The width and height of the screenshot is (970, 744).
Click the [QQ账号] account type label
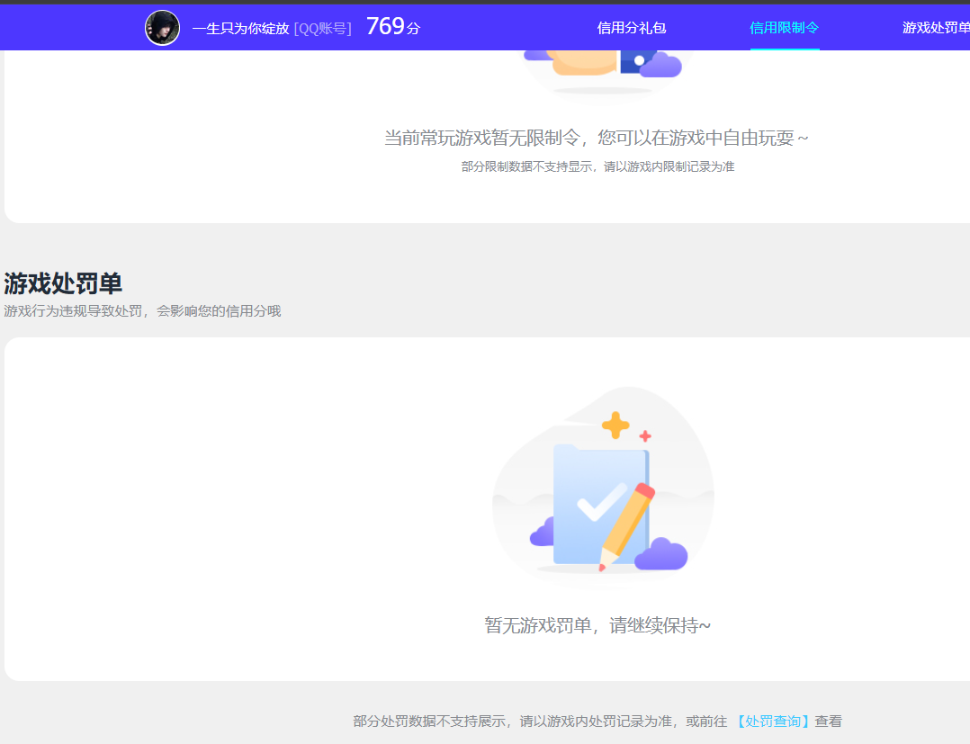[x=323, y=28]
